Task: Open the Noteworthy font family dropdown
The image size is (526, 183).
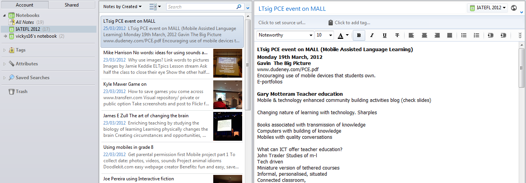Action: 285,35
